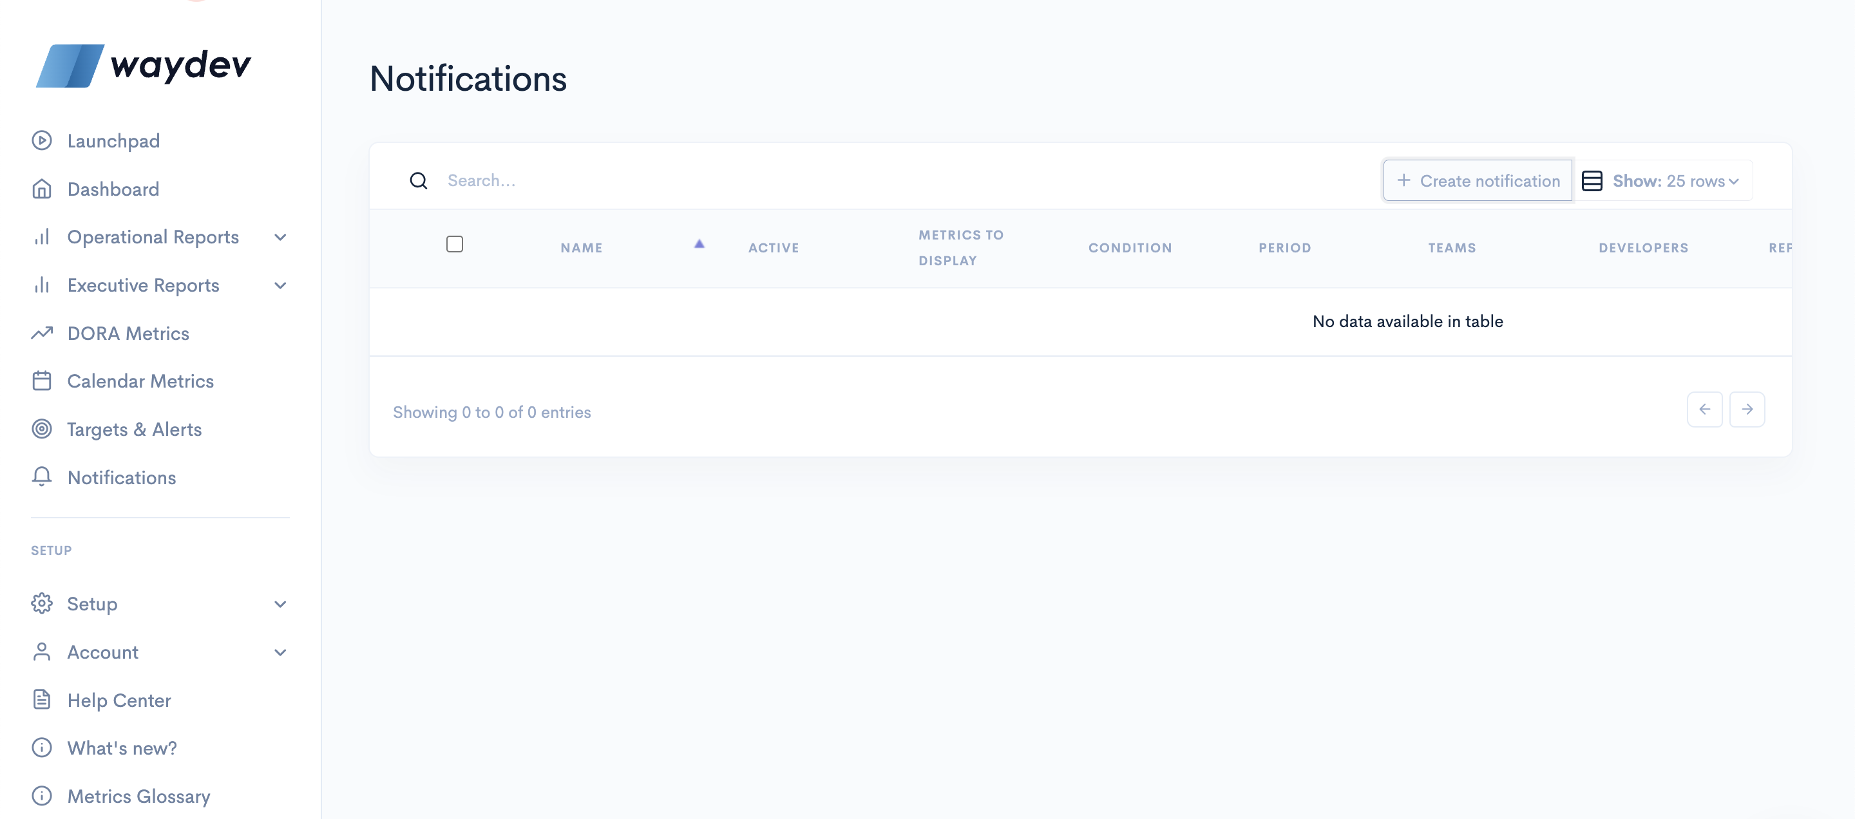Click the Launchpad play-circle icon
1855x819 pixels.
tap(42, 140)
